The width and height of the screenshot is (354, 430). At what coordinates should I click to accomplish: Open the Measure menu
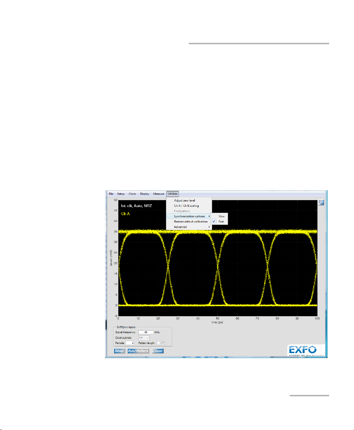[x=159, y=194]
